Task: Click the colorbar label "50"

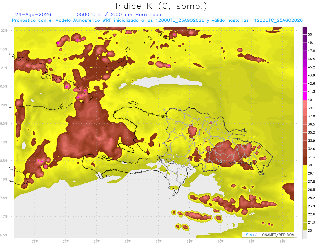Action: 310,34
